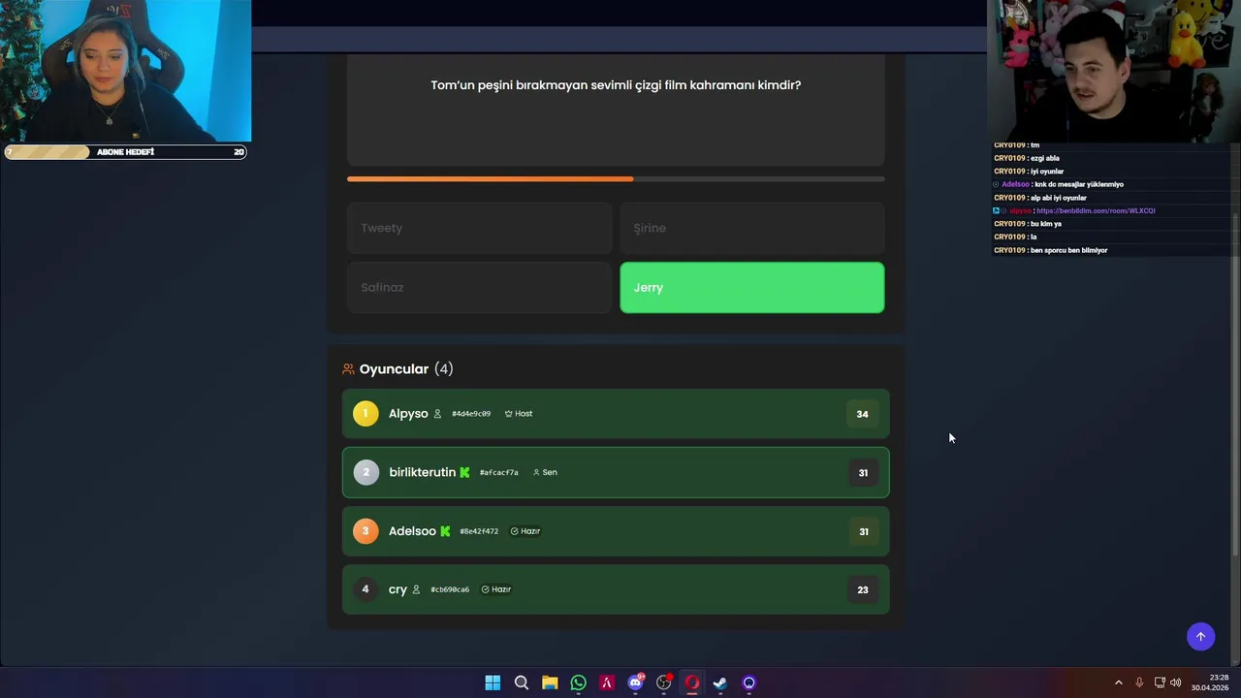Open OBS Studio from the taskbar
Viewport: 1241px width, 698px height.
coord(663,682)
